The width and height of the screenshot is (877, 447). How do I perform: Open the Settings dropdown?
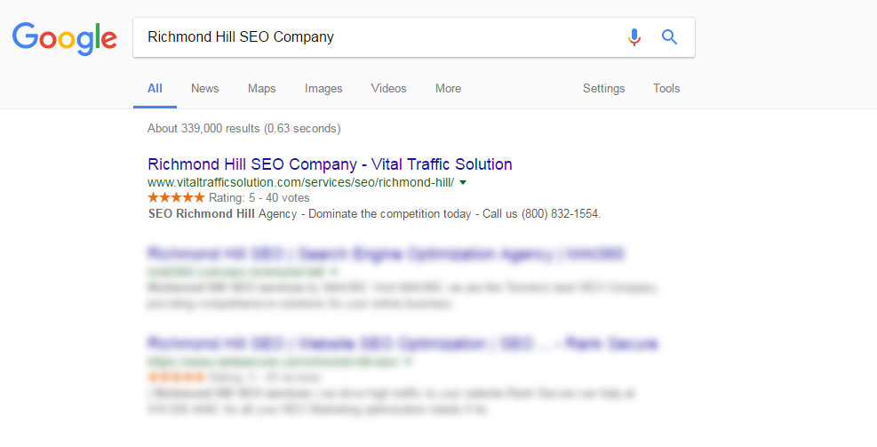[x=603, y=88]
